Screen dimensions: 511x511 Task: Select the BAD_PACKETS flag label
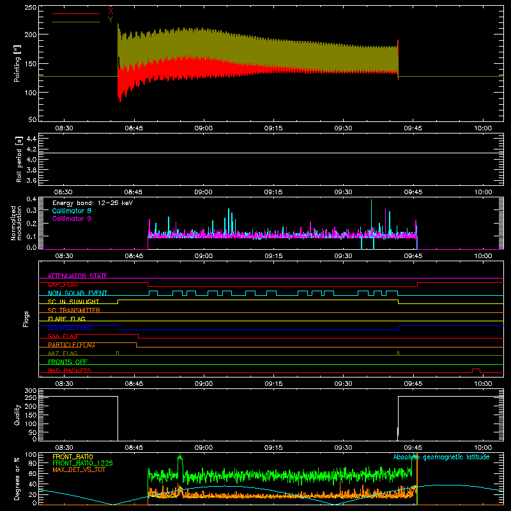coord(70,370)
